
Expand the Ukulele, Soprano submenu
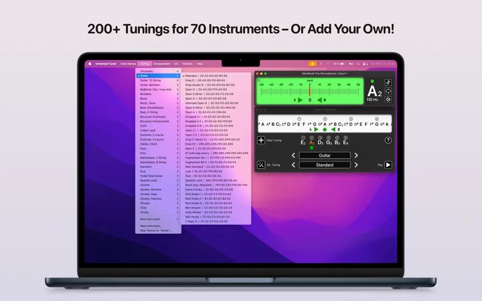(x=158, y=199)
